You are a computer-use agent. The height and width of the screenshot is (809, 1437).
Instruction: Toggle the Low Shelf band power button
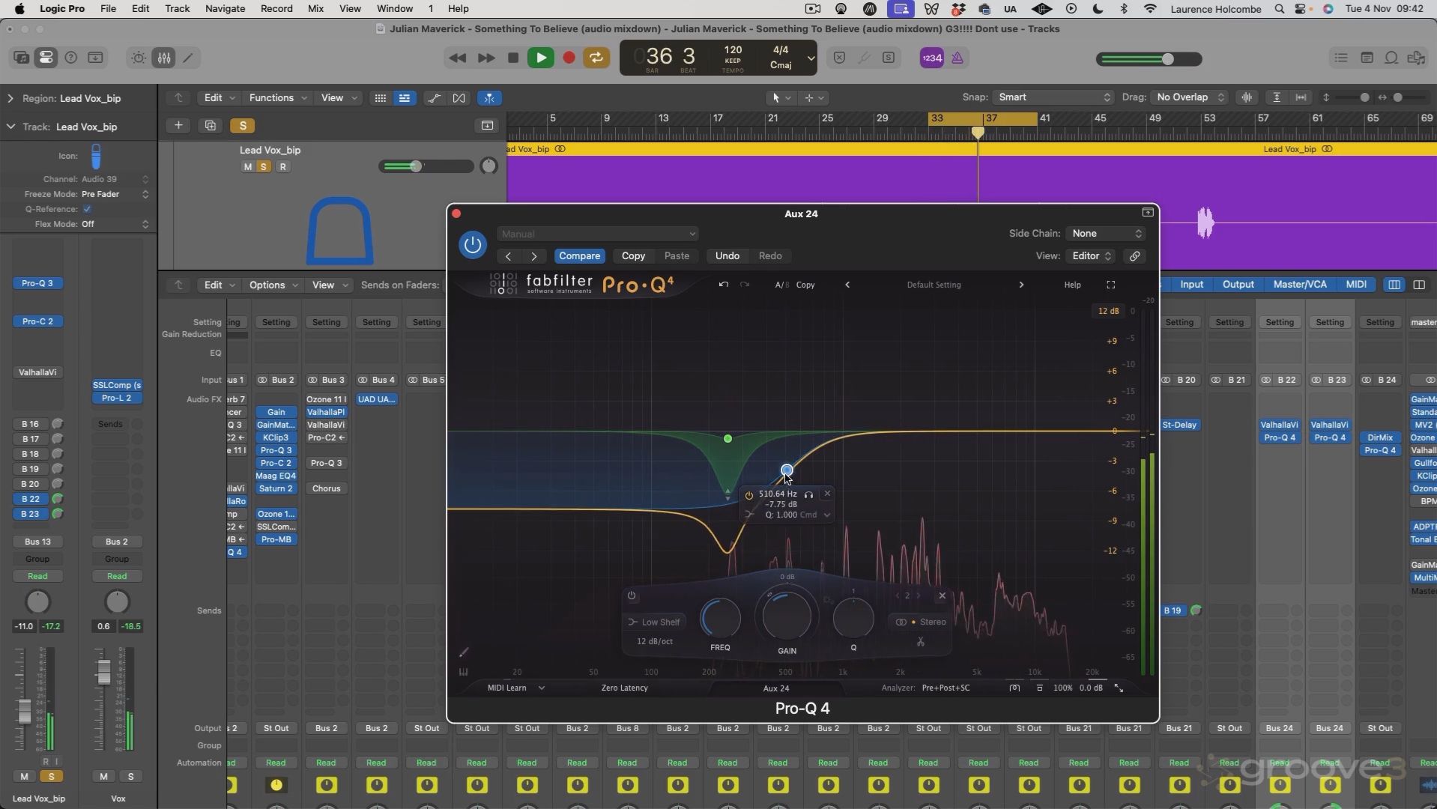click(632, 596)
